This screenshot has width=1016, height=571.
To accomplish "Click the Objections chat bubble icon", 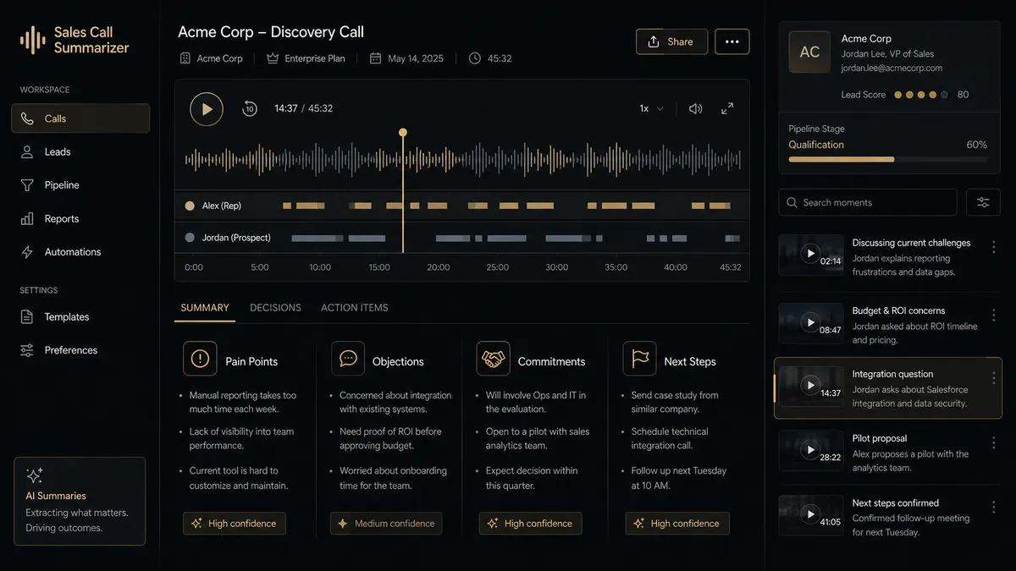I will click(348, 359).
